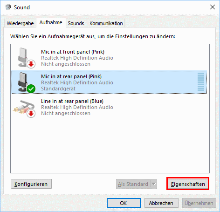Click the blue level meter of rear mic

coord(201,82)
